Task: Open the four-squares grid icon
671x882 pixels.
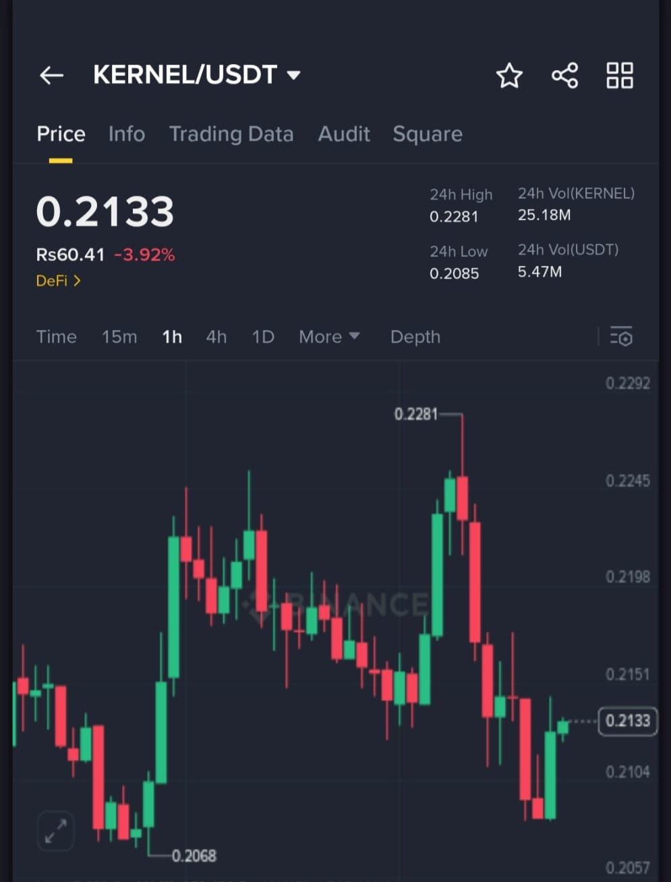Action: (619, 76)
